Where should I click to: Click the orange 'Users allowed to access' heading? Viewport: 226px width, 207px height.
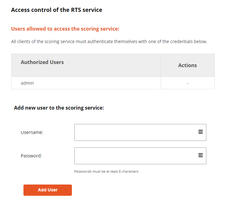tap(65, 29)
